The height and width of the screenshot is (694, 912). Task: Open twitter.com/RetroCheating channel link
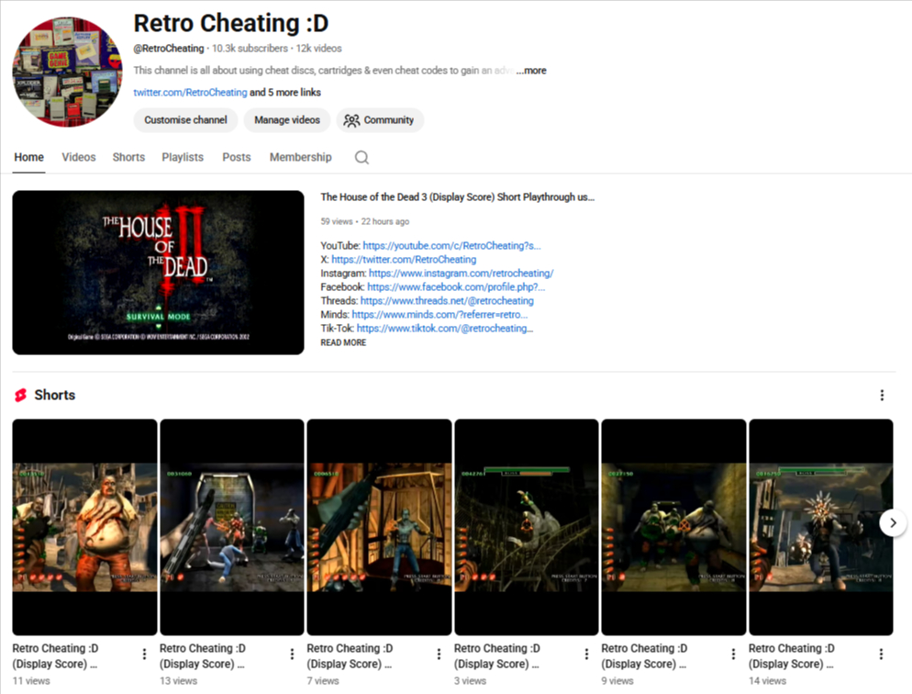(x=190, y=92)
